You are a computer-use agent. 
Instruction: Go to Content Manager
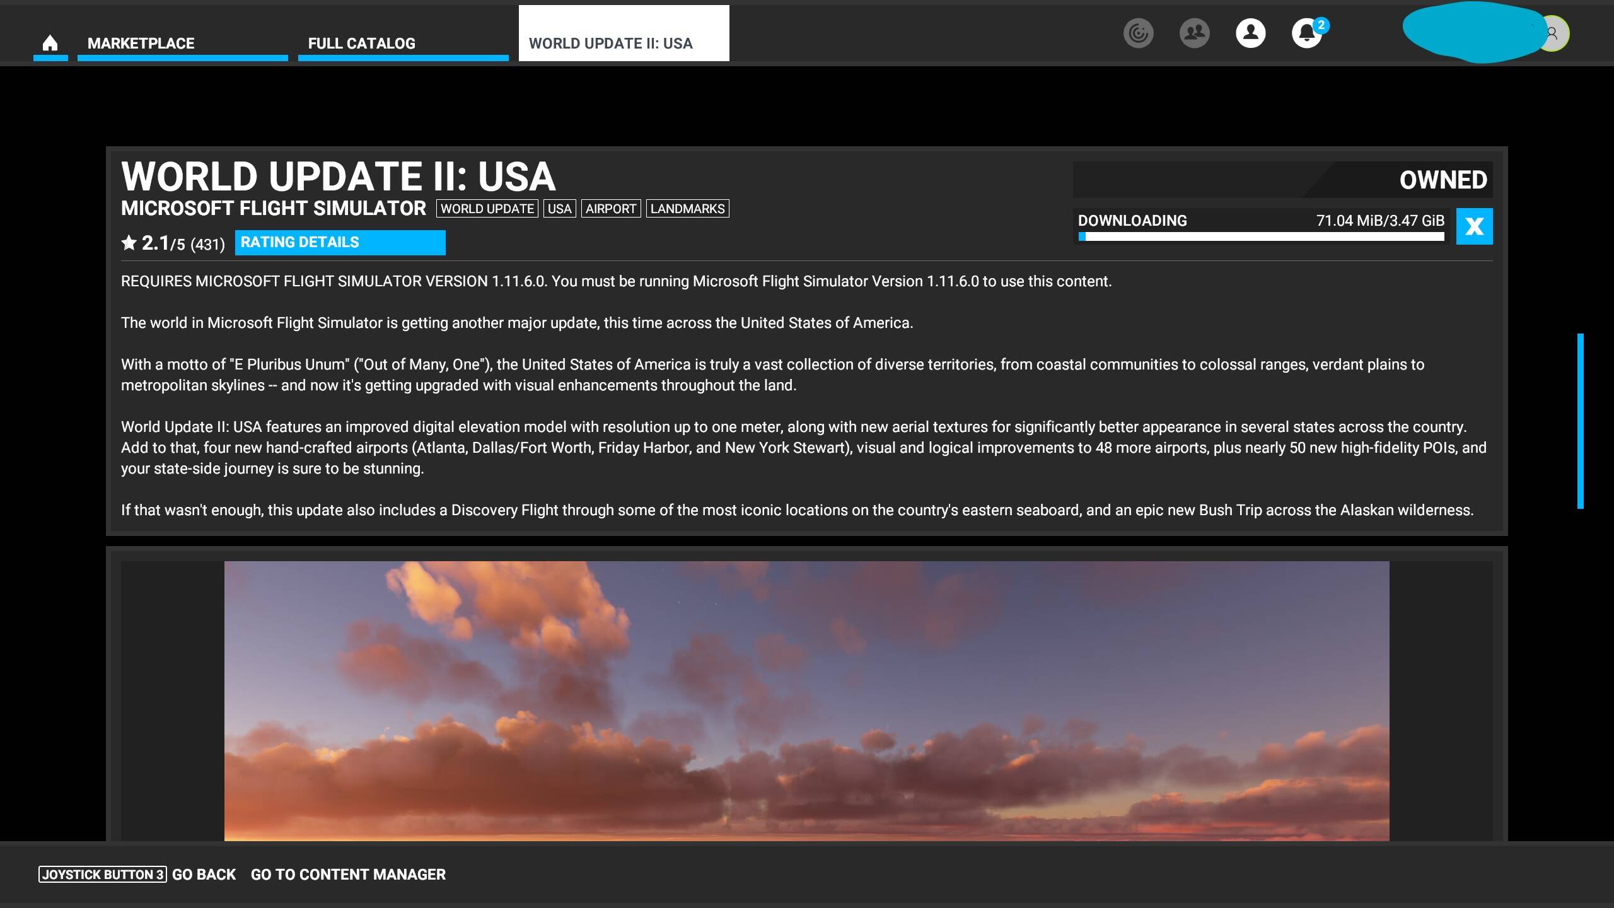pos(348,875)
